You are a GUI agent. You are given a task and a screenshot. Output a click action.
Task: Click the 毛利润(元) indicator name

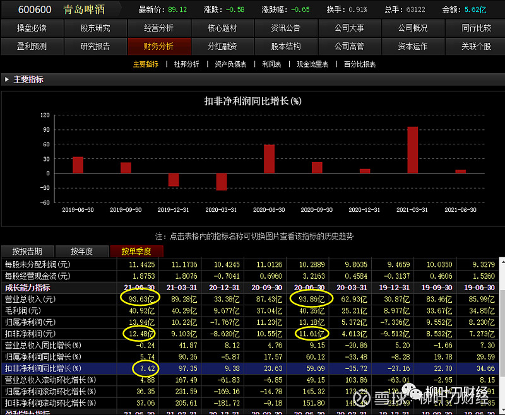pyautogui.click(x=23, y=311)
